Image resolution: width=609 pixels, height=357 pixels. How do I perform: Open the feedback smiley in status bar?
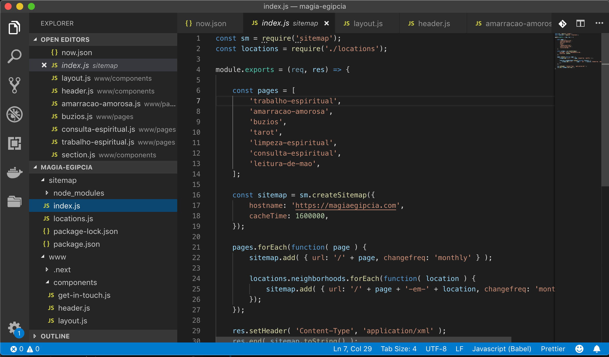579,349
